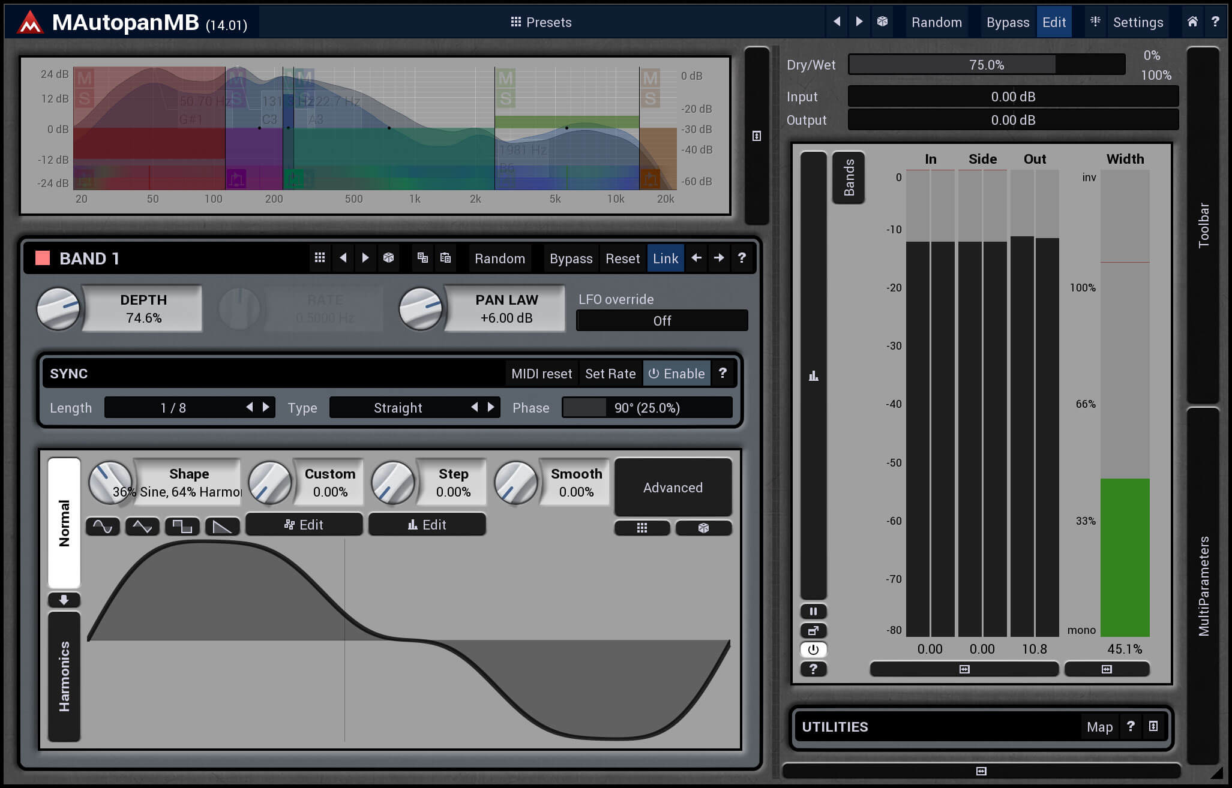The height and width of the screenshot is (788, 1232).
Task: Click MIDI reset in SYNC panel
Action: [x=541, y=374]
